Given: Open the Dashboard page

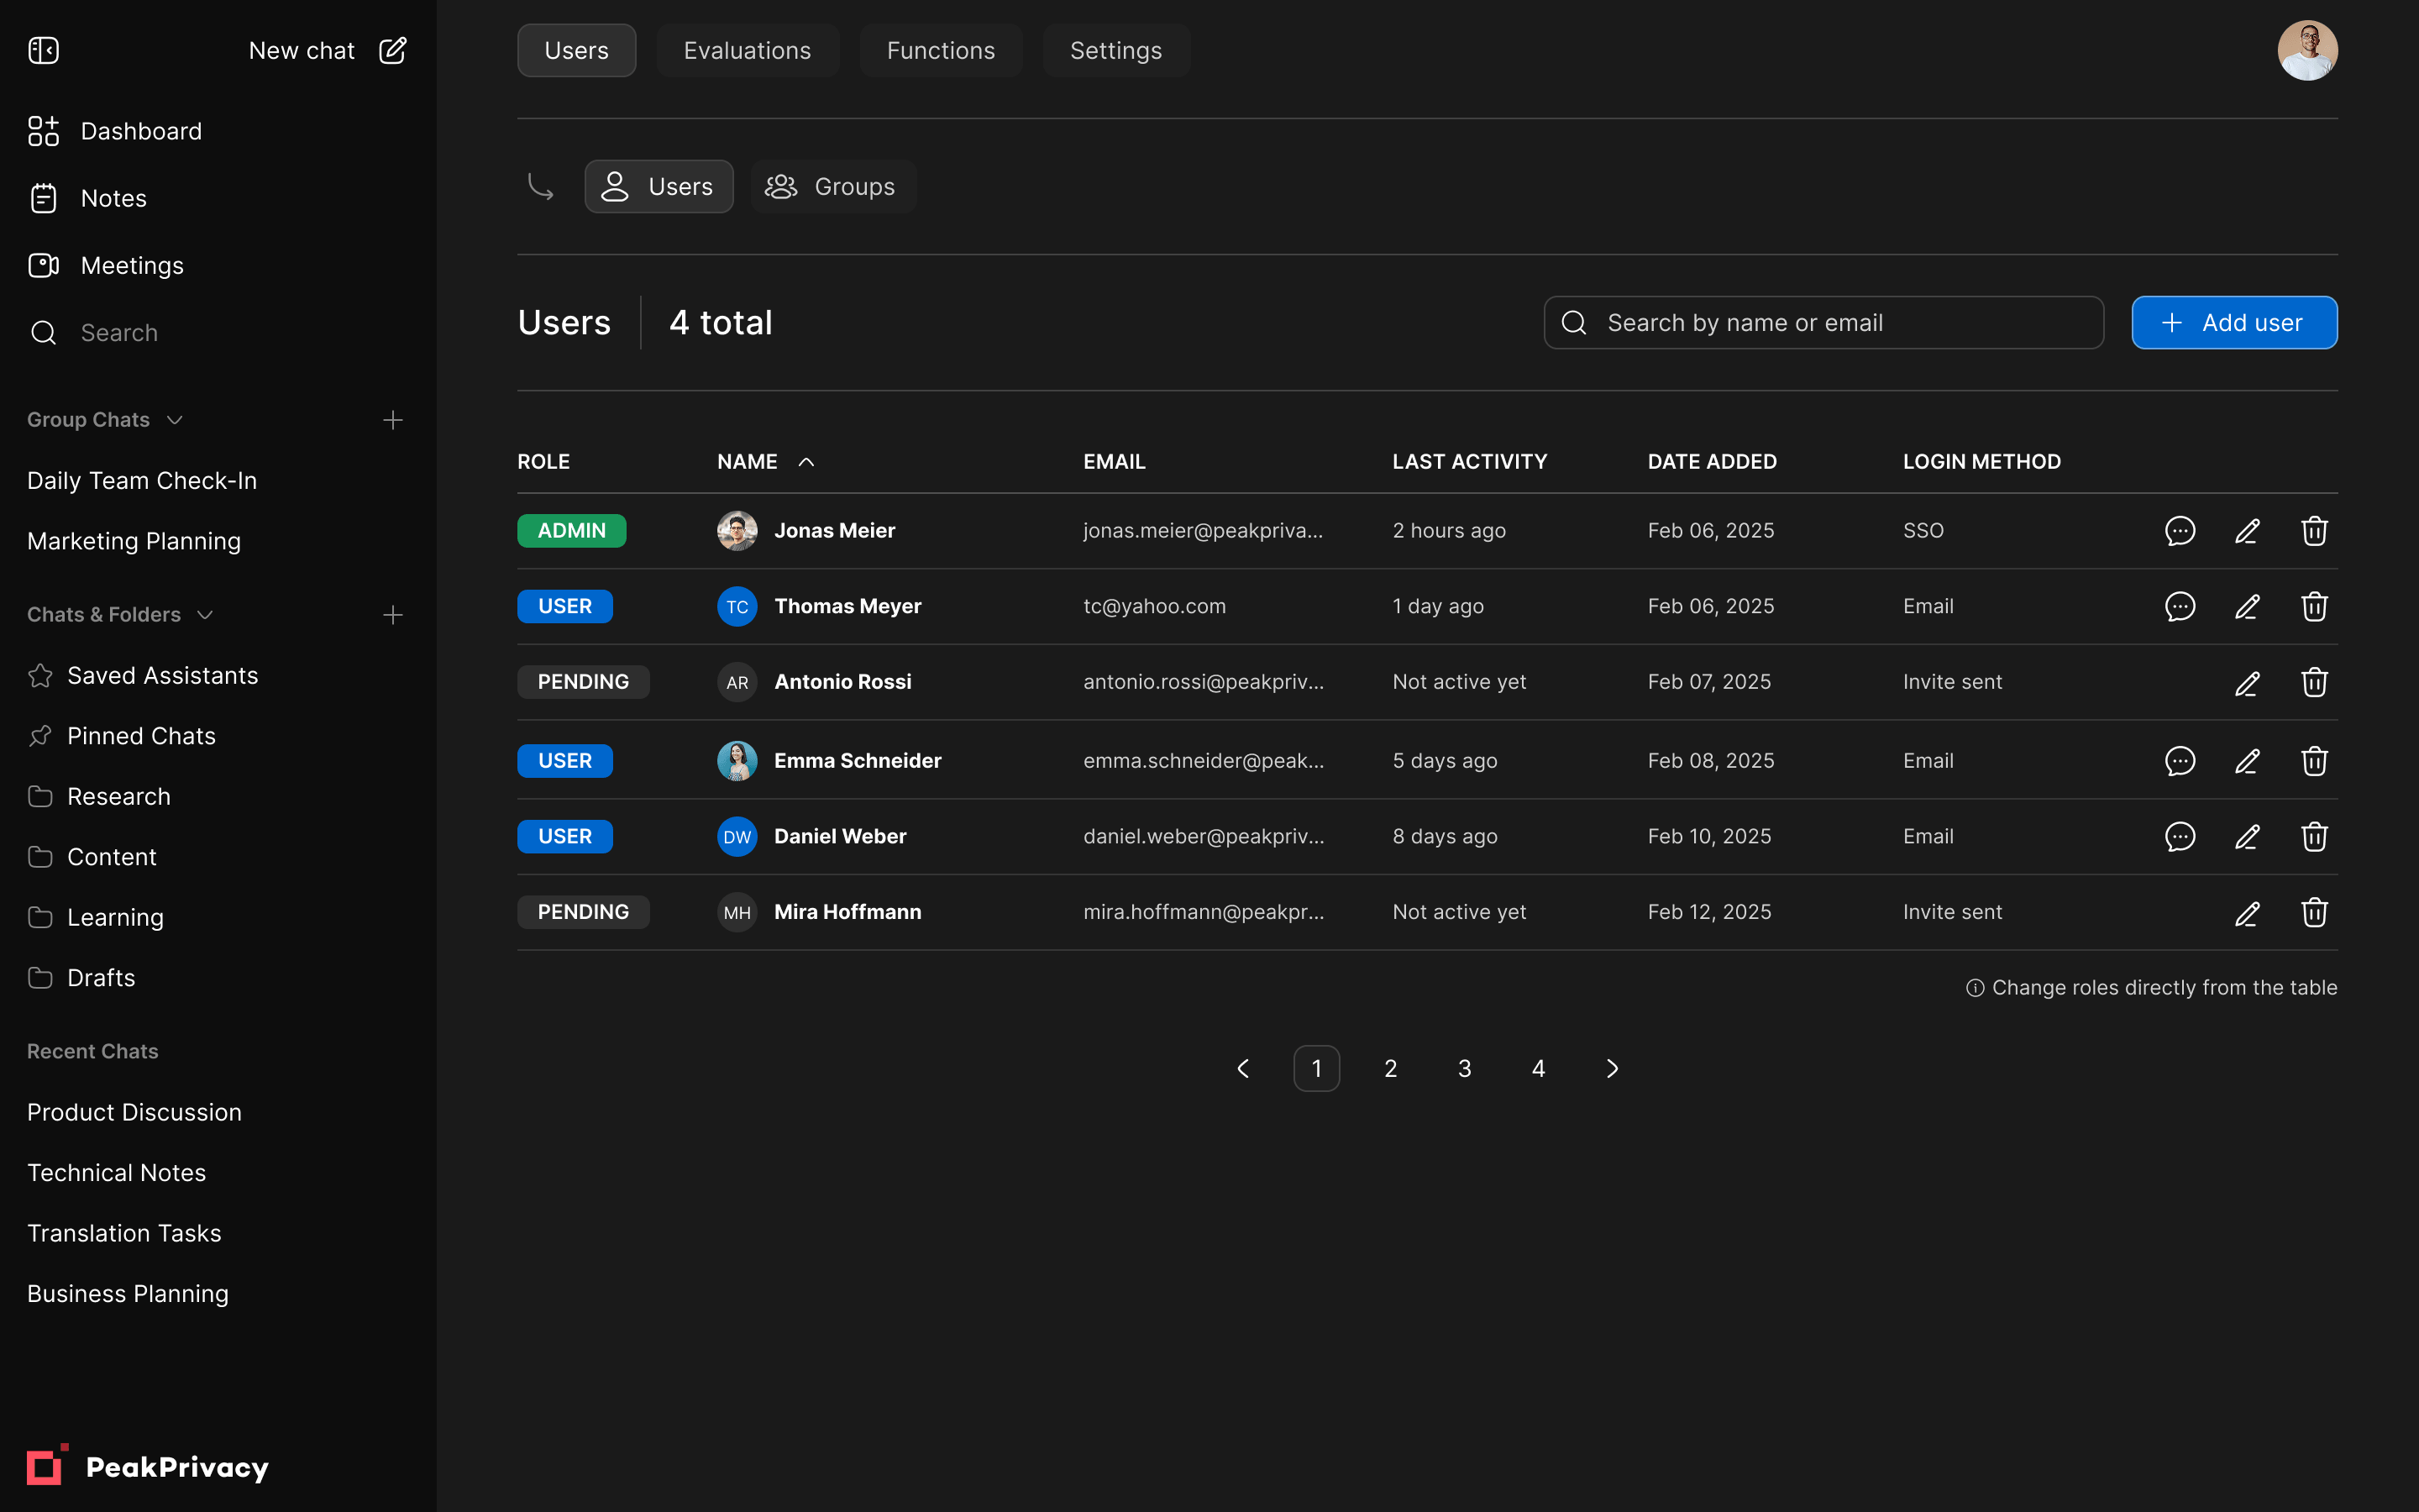Looking at the screenshot, I should 115,131.
